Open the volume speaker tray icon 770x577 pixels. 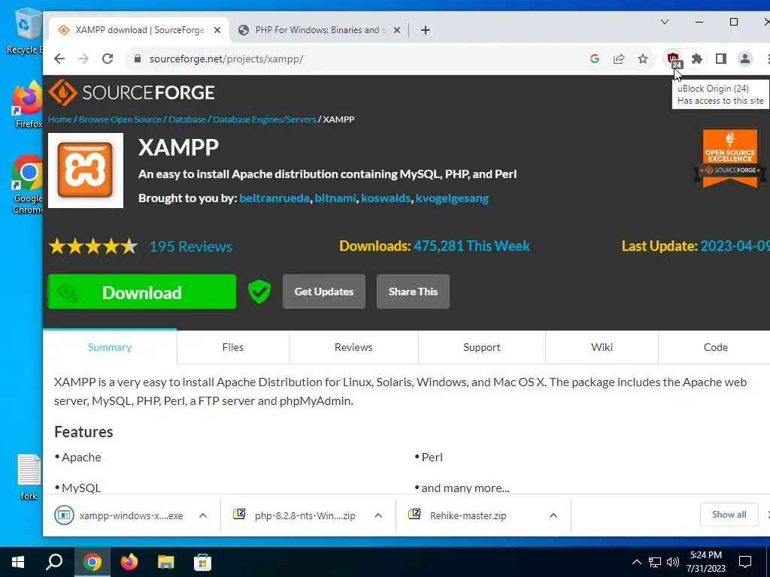673,562
